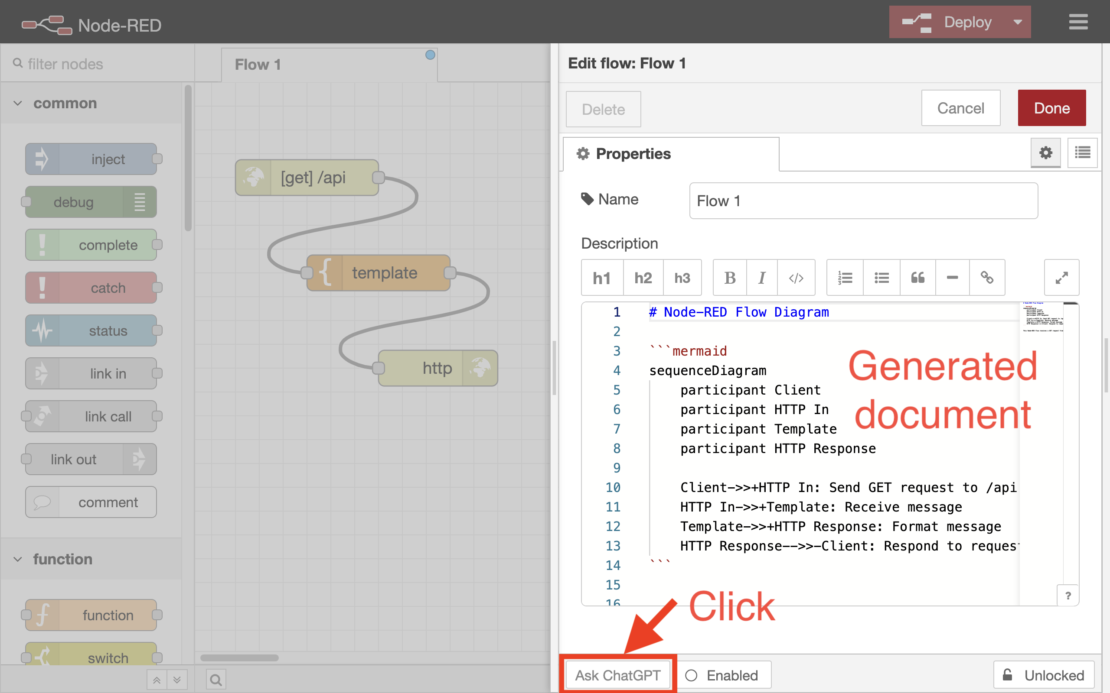
Task: Insert code block with the code icon
Action: pyautogui.click(x=796, y=278)
